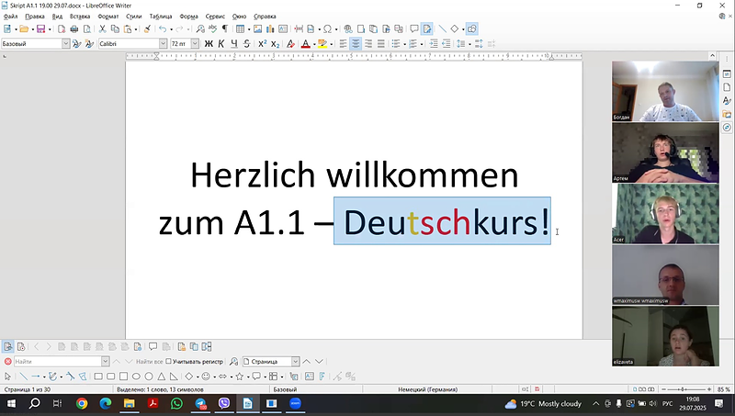Click the Insert Text Box icon
The height and width of the screenshot is (416, 735).
[x=283, y=29]
